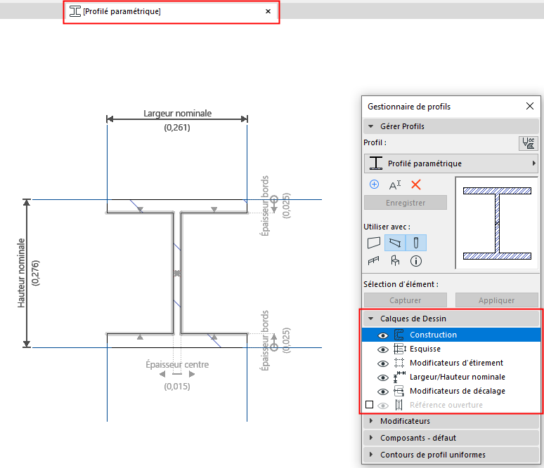Select the Esquisse layer row
544x468 pixels.
point(451,349)
